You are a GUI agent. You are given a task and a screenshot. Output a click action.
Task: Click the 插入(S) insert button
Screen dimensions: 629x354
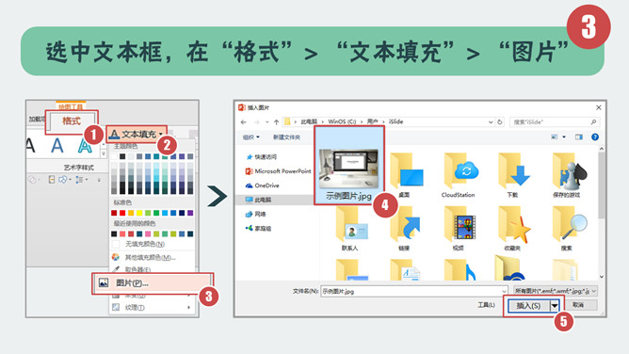tap(528, 305)
